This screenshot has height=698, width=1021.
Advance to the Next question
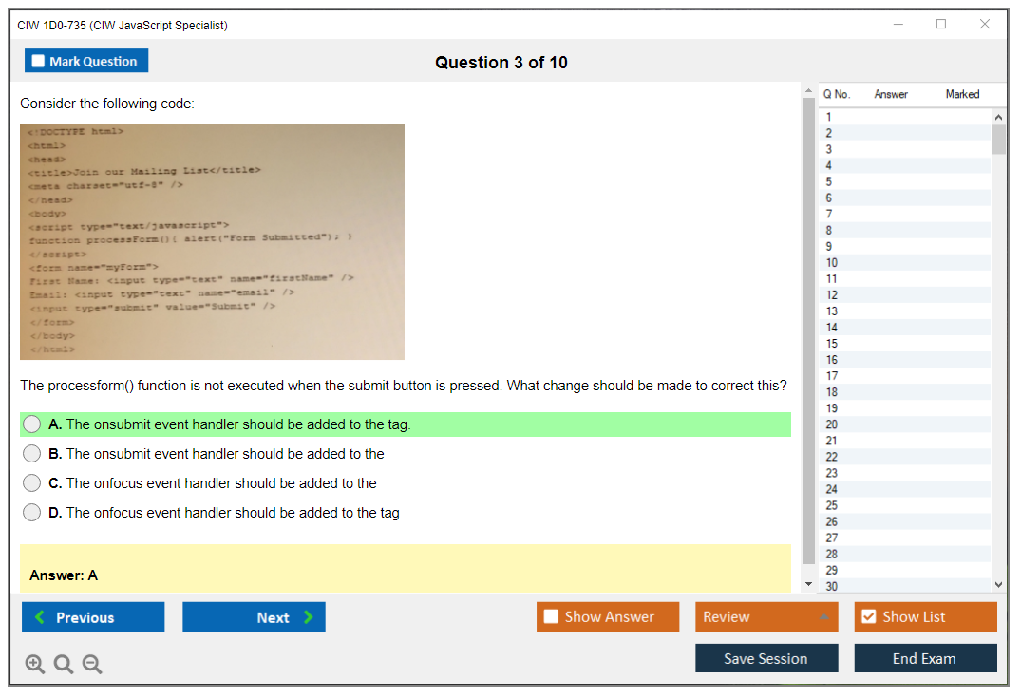[254, 617]
